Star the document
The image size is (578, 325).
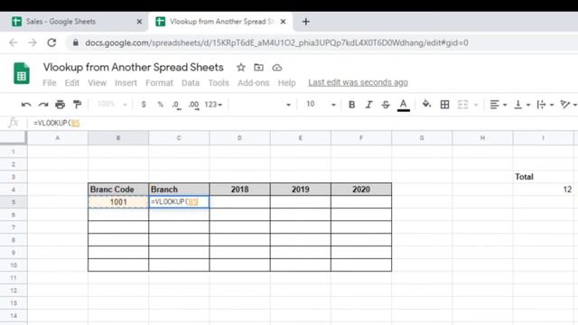click(241, 68)
